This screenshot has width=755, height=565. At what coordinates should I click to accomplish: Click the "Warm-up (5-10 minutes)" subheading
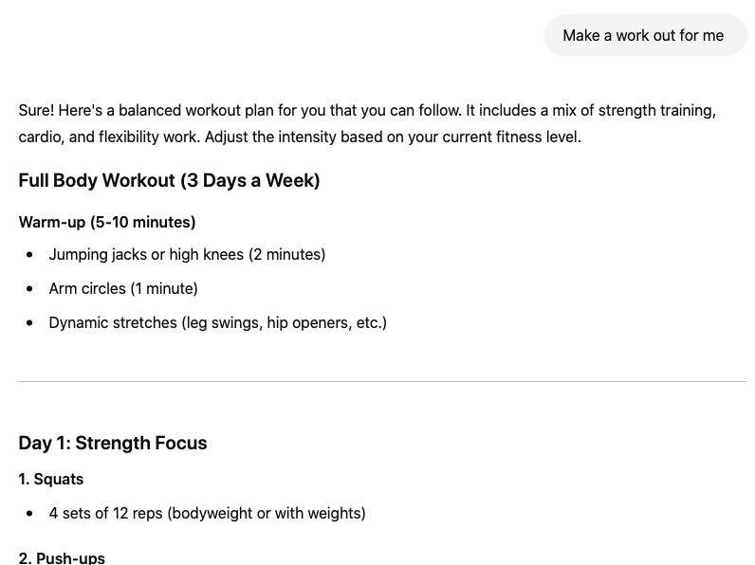(107, 222)
